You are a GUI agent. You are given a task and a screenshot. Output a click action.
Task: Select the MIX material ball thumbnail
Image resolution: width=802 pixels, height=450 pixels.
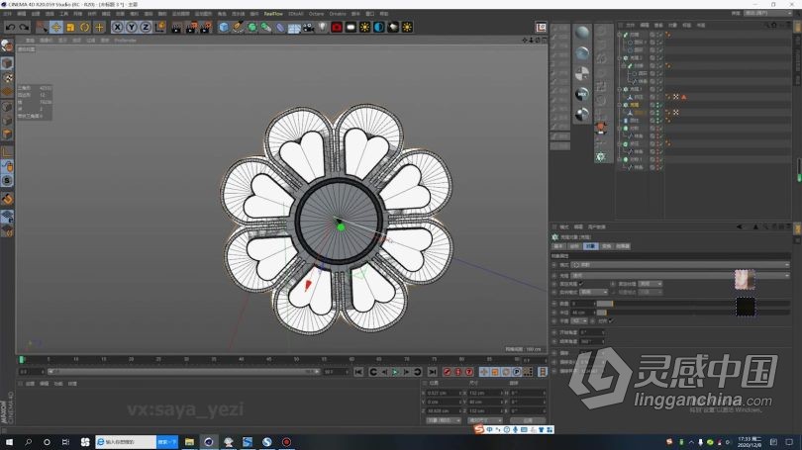tap(582, 94)
